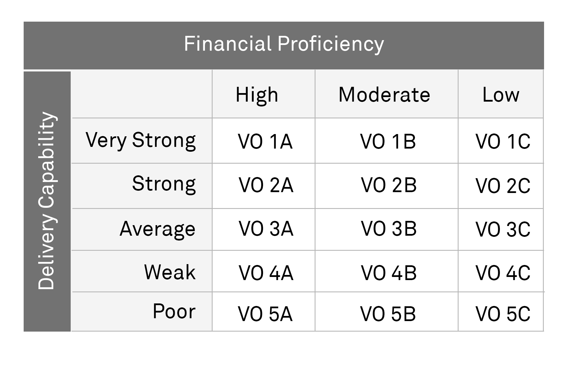Click the Delivery Capability vertical label
Image resolution: width=570 pixels, height=376 pixels.
click(x=47, y=201)
